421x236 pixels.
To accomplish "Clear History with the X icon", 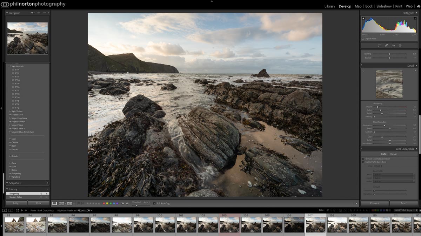I will pos(48,189).
